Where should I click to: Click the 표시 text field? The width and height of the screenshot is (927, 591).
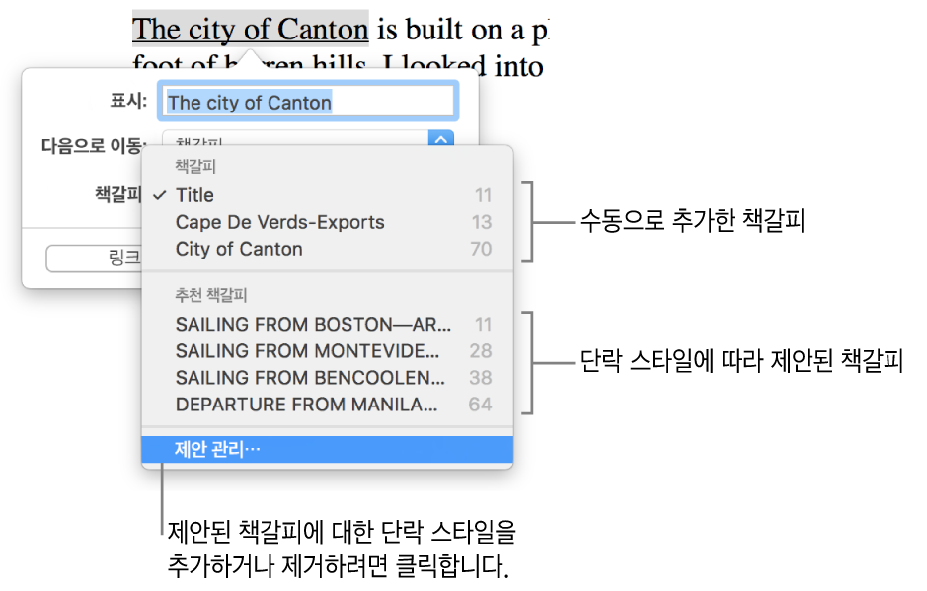307,103
